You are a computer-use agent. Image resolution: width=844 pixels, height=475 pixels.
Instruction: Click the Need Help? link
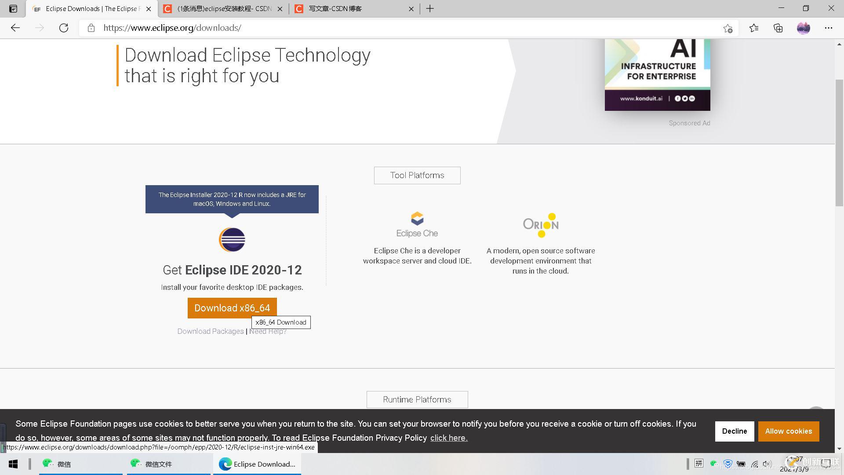[268, 331]
